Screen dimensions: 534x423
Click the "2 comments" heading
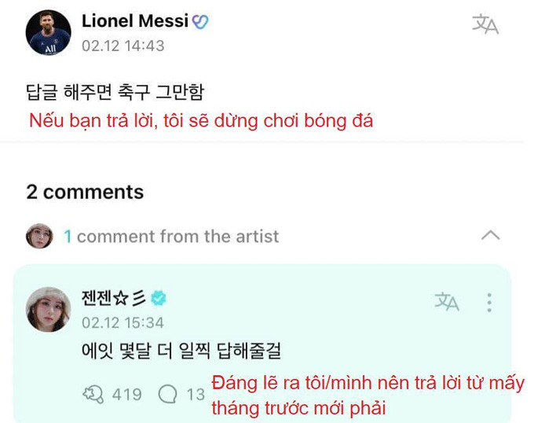click(x=85, y=192)
